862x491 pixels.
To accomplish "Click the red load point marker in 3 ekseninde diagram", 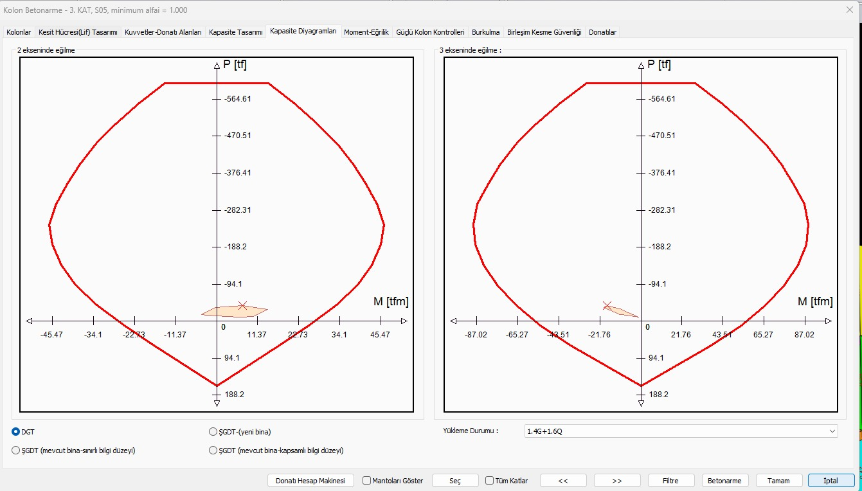I will tap(607, 305).
